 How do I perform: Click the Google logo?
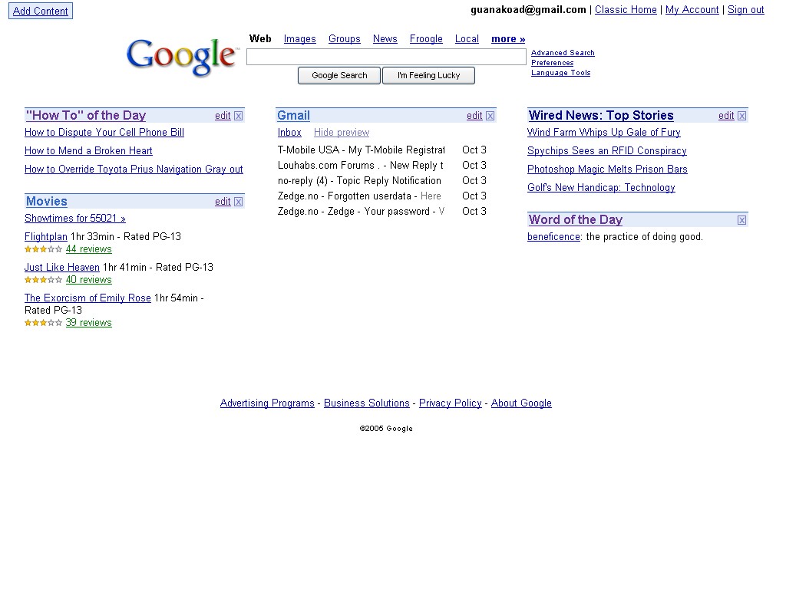pos(182,58)
